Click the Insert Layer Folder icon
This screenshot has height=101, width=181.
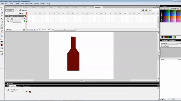point(11,30)
